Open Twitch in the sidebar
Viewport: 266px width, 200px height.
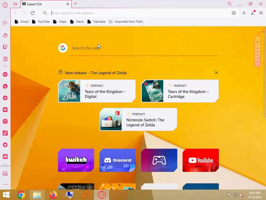point(5,47)
